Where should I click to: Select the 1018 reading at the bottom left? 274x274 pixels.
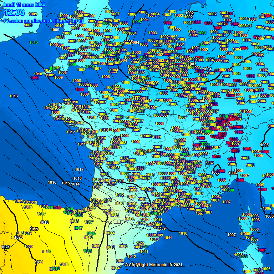tap(64, 264)
